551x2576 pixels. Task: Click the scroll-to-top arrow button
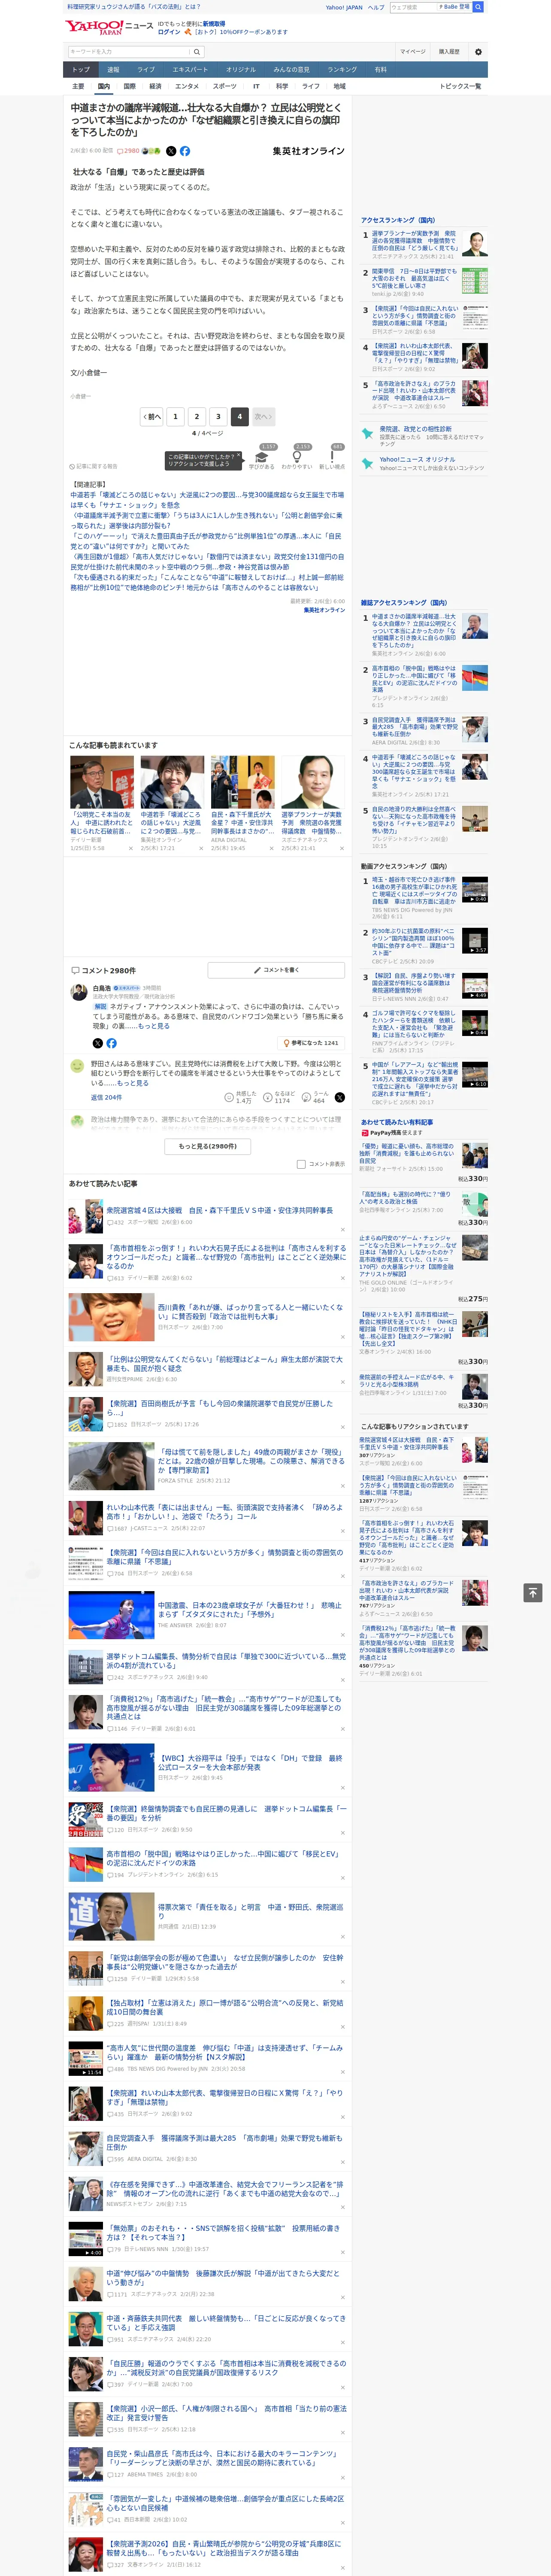[x=533, y=1592]
